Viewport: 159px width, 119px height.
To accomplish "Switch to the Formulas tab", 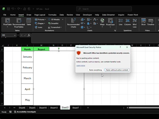I will (x=52, y=15).
